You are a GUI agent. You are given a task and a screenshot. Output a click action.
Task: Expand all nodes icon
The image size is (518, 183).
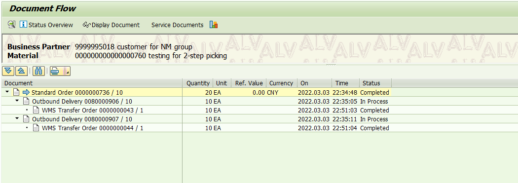8,71
